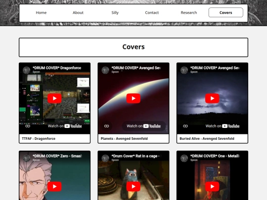The width and height of the screenshot is (267, 200).
Task: Click Watch on YouTube for Dragonforce video
Action: (x=65, y=126)
